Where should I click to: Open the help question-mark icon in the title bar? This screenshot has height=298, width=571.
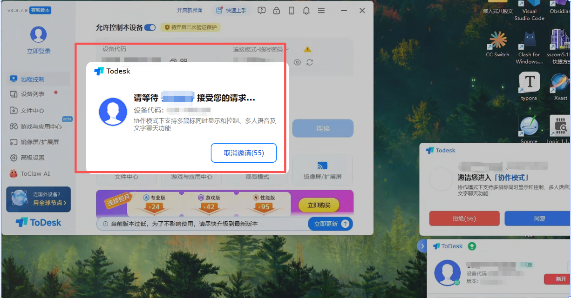pyautogui.click(x=262, y=10)
